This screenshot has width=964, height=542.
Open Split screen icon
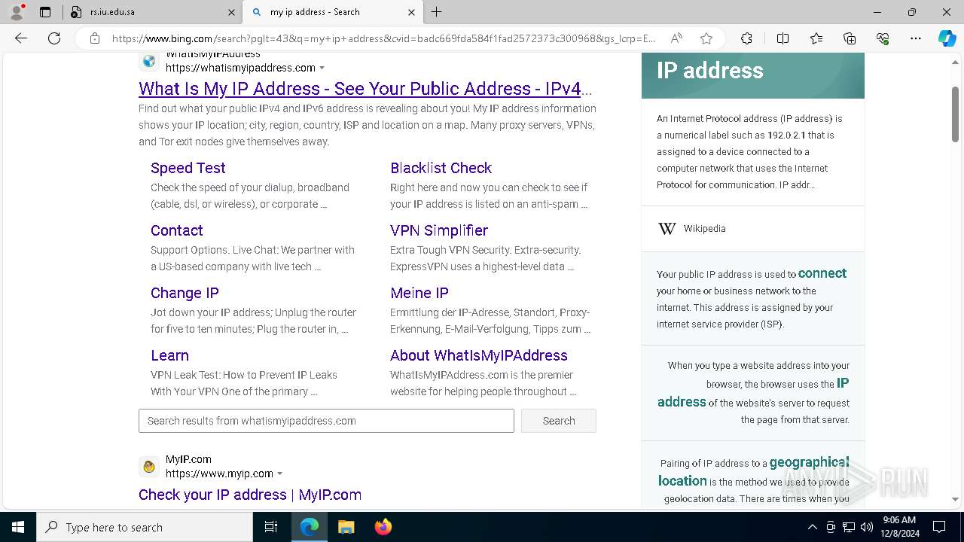(782, 38)
